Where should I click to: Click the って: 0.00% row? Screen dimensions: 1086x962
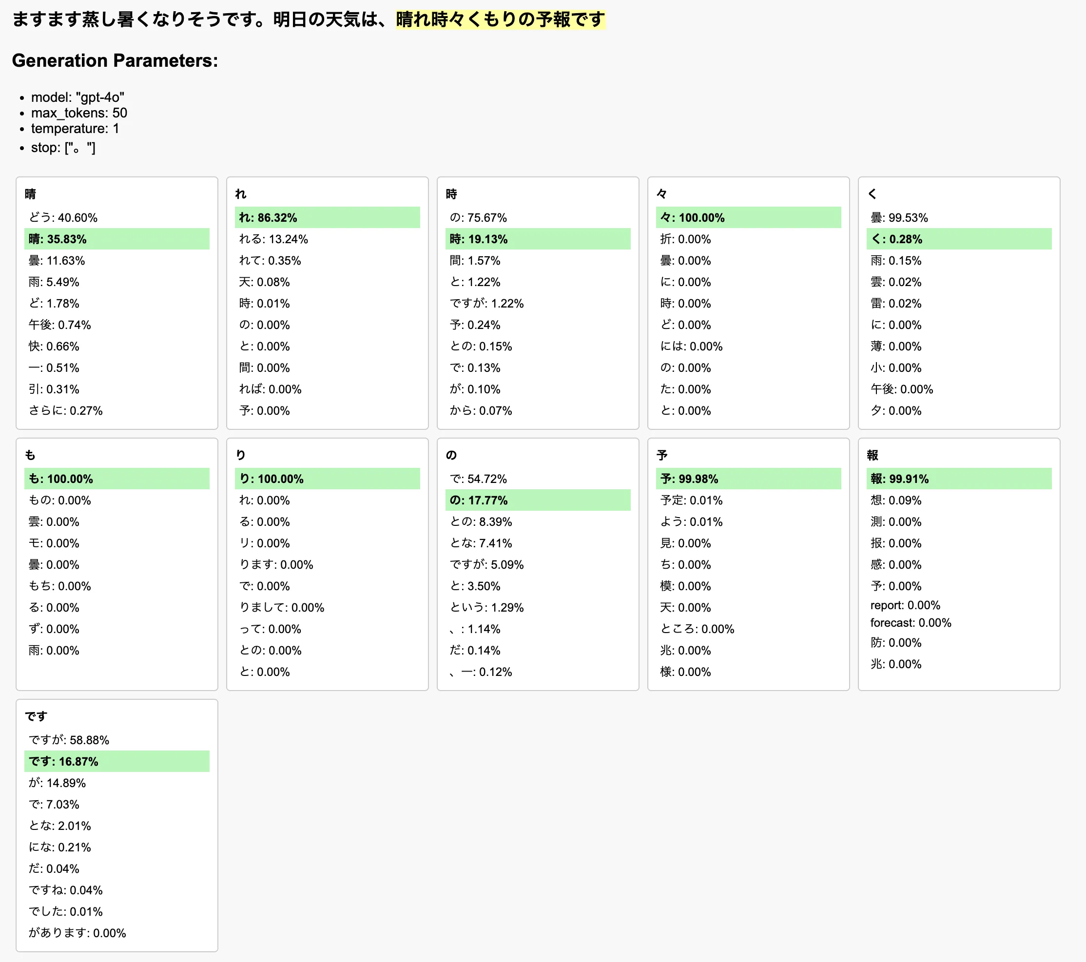coord(327,628)
